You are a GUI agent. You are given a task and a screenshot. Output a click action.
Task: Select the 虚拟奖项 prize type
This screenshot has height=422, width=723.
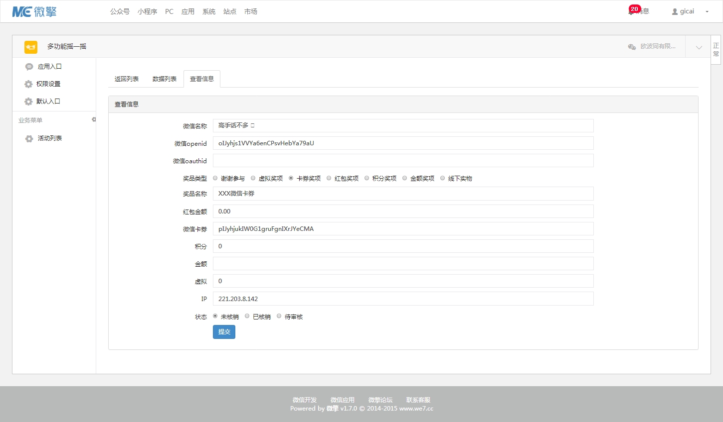pos(253,178)
